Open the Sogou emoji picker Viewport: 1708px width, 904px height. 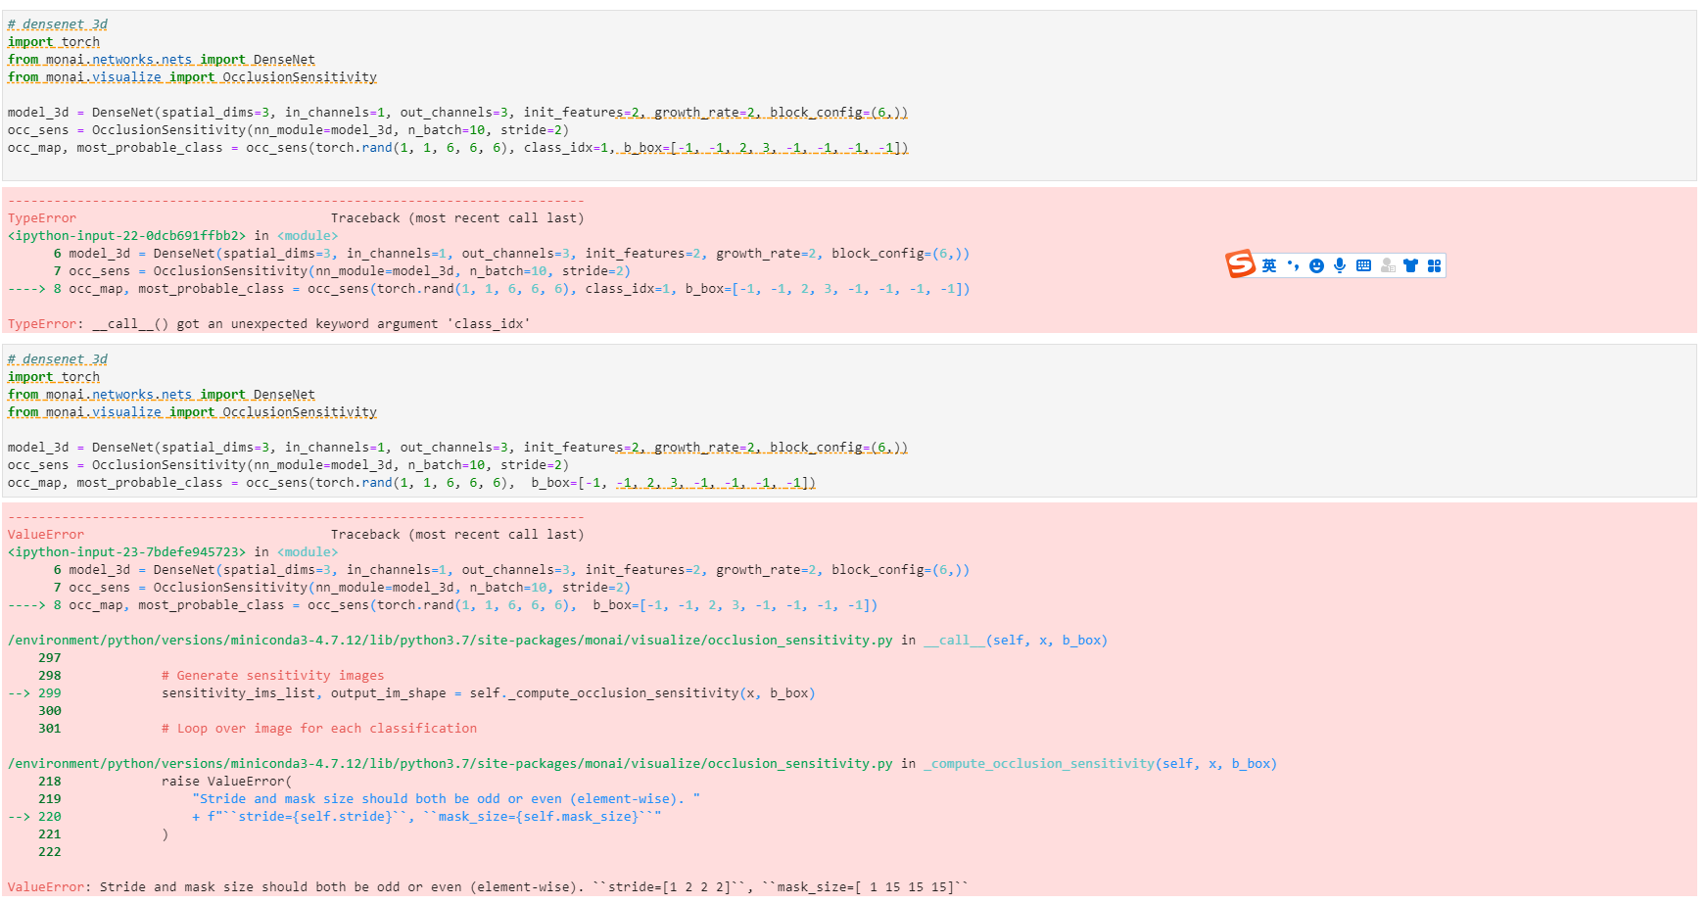(1316, 264)
